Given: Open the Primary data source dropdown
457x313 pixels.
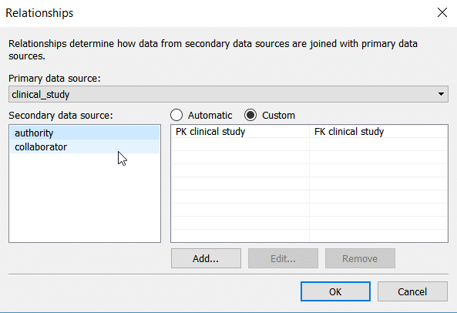Looking at the screenshot, I should click(x=228, y=94).
